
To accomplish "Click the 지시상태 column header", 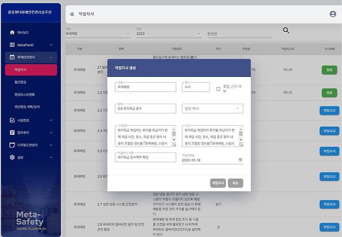I will pos(330,49).
